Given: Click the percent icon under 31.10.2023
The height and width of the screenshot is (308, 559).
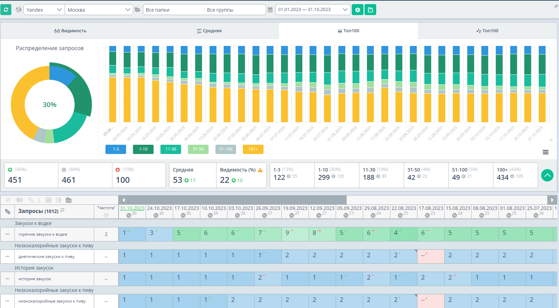Looking at the screenshot, I should [x=129, y=215].
